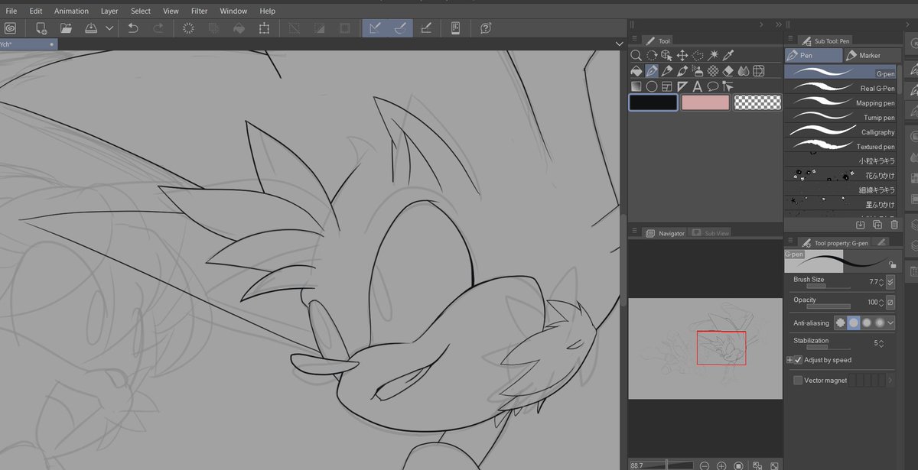This screenshot has width=918, height=470.
Task: Click the Save icon in the toolbar
Action: click(x=91, y=28)
